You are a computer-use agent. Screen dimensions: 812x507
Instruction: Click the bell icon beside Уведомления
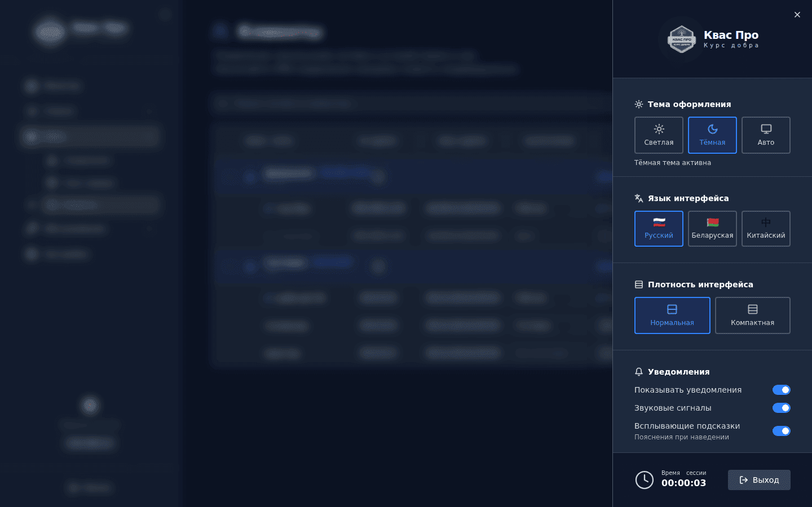[x=639, y=372]
